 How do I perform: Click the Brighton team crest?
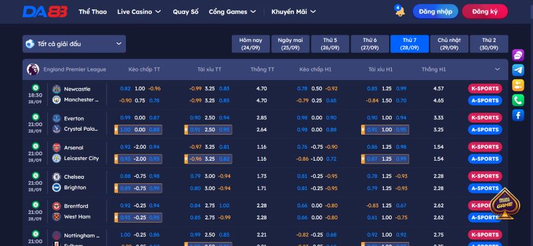57,187
